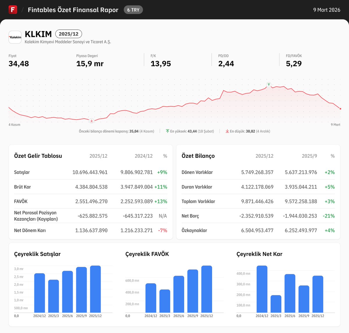Click the 2024/12 bar in Çeyreklik Net Kar chart
This screenshot has width=349, height=333.
[262, 289]
